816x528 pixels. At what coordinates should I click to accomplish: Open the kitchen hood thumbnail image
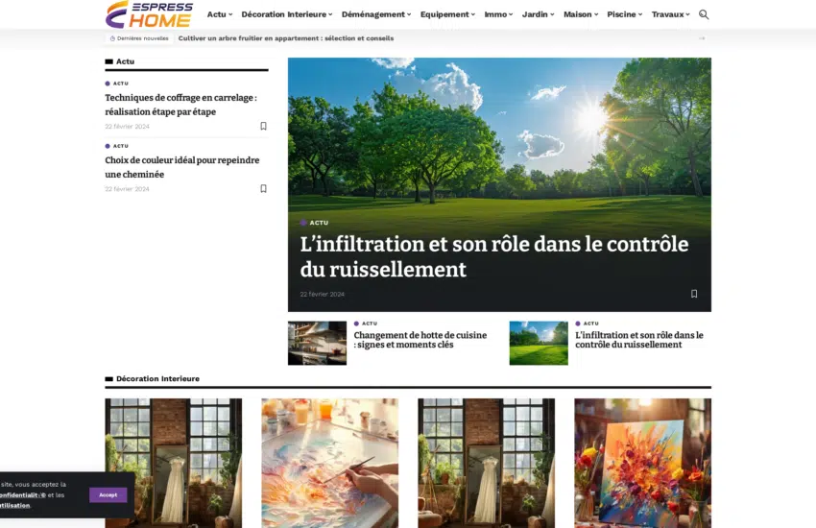click(317, 343)
